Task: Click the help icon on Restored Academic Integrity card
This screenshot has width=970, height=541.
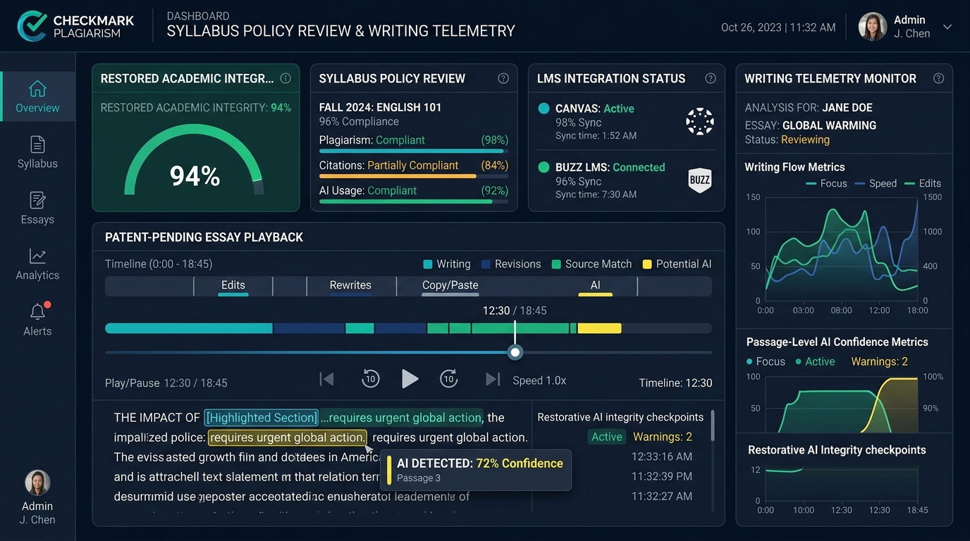Action: [x=286, y=78]
